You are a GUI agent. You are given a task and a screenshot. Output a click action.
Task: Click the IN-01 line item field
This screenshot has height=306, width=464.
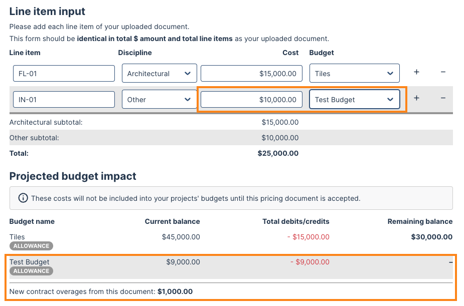(x=64, y=99)
